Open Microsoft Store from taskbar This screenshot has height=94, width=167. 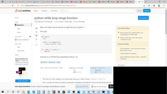64,92
